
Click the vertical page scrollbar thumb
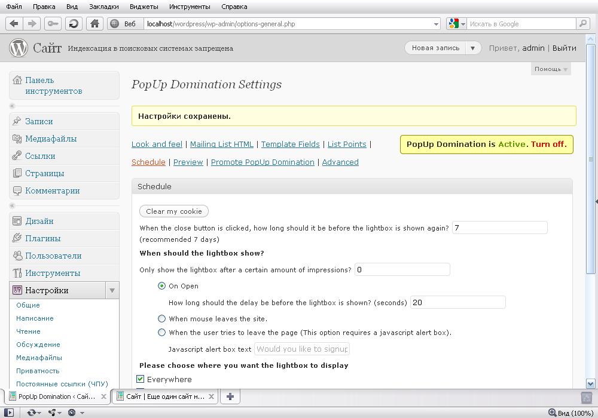point(590,158)
